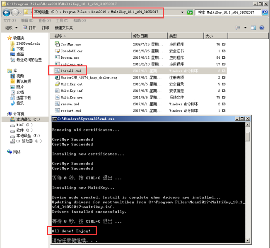Open the view options dropdown arrow

(245, 28)
